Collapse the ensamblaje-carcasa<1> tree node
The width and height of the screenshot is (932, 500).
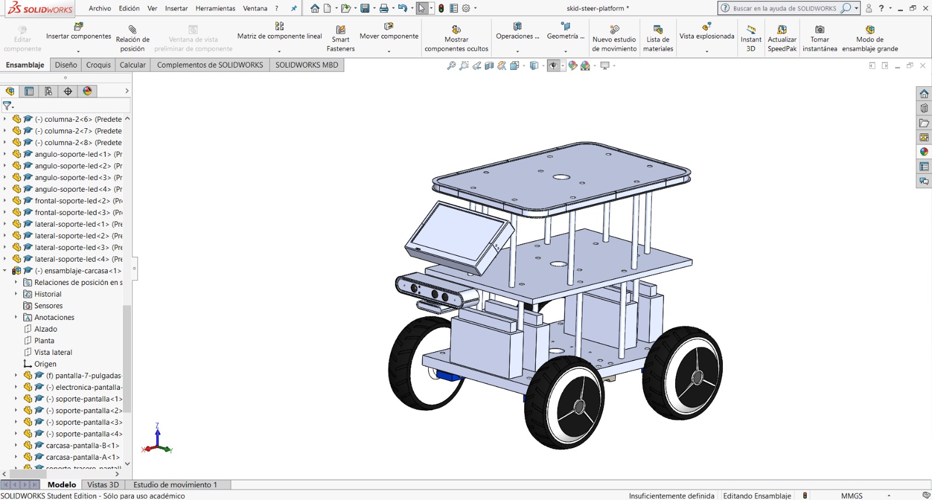tap(5, 270)
